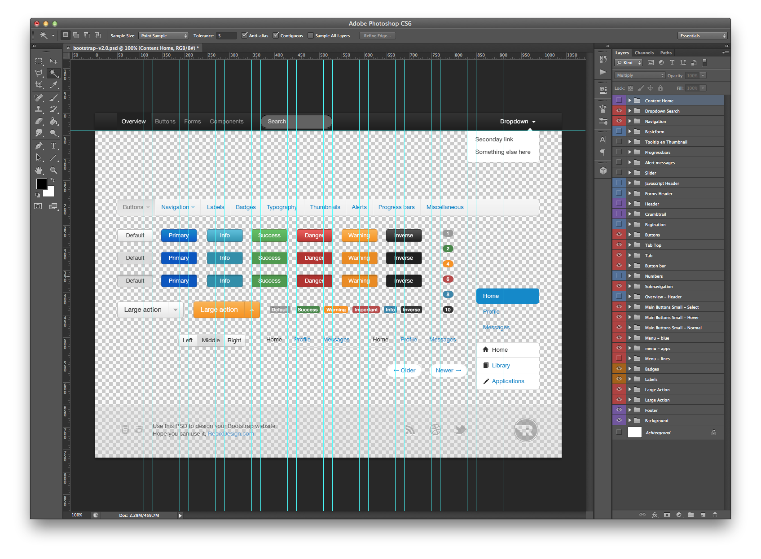
Task: Select the Horizontal Type tool
Action: coord(53,146)
